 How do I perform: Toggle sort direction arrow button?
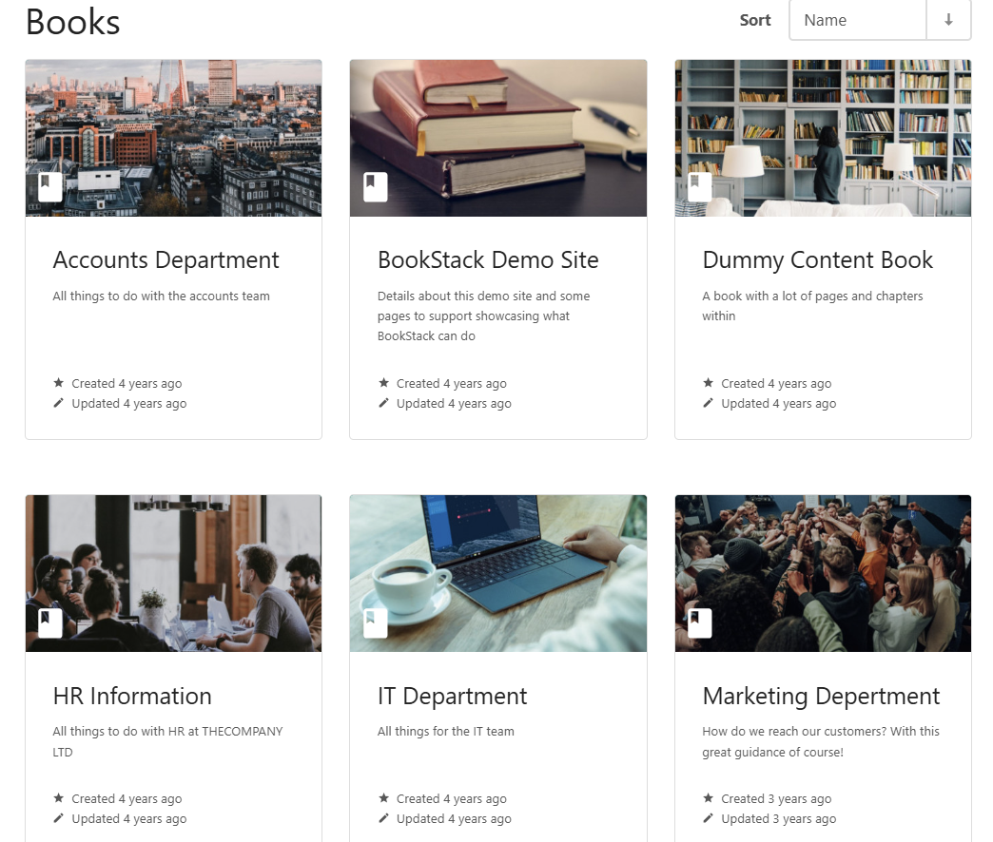(x=948, y=20)
